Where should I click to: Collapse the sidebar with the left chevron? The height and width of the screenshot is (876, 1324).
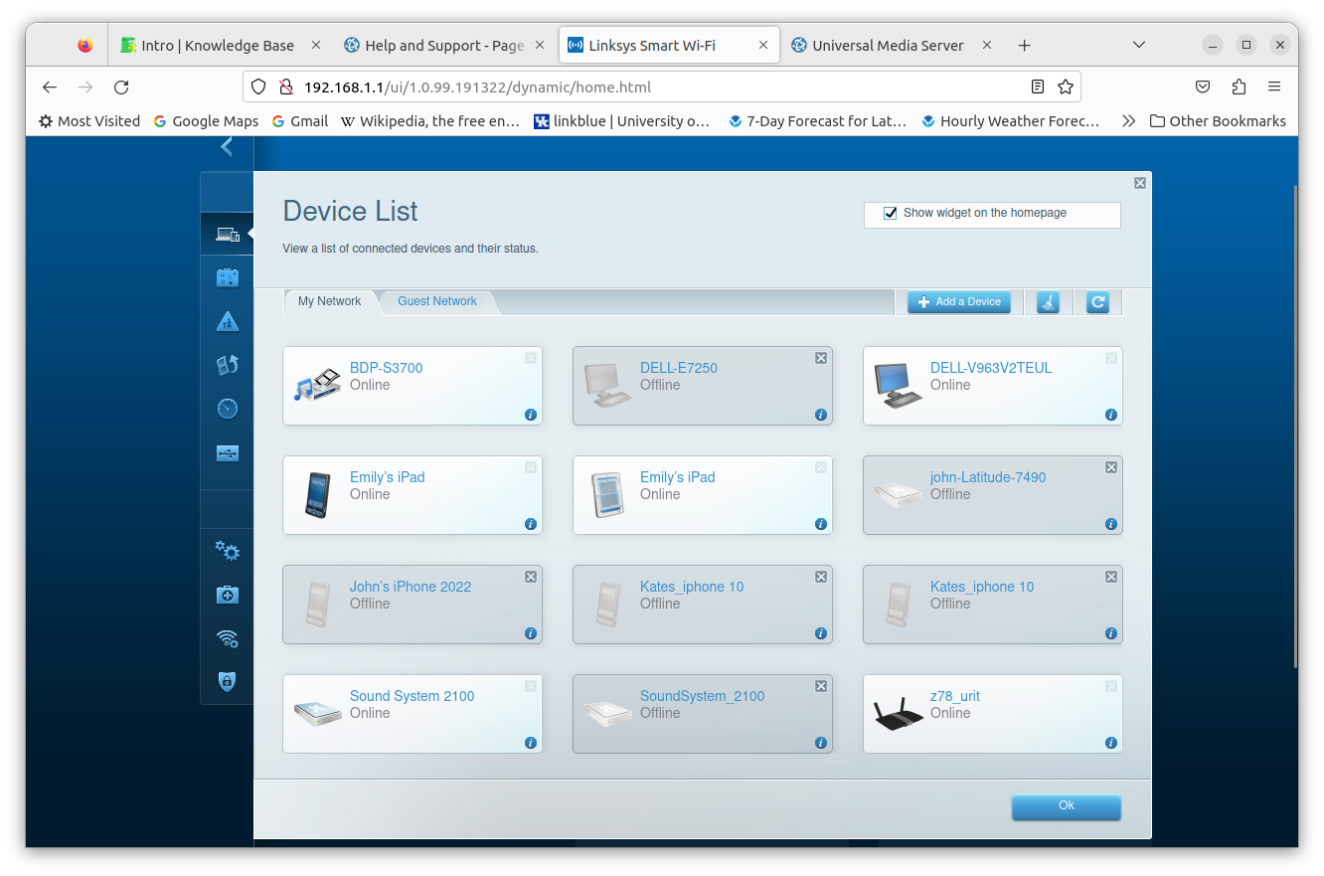(x=227, y=147)
